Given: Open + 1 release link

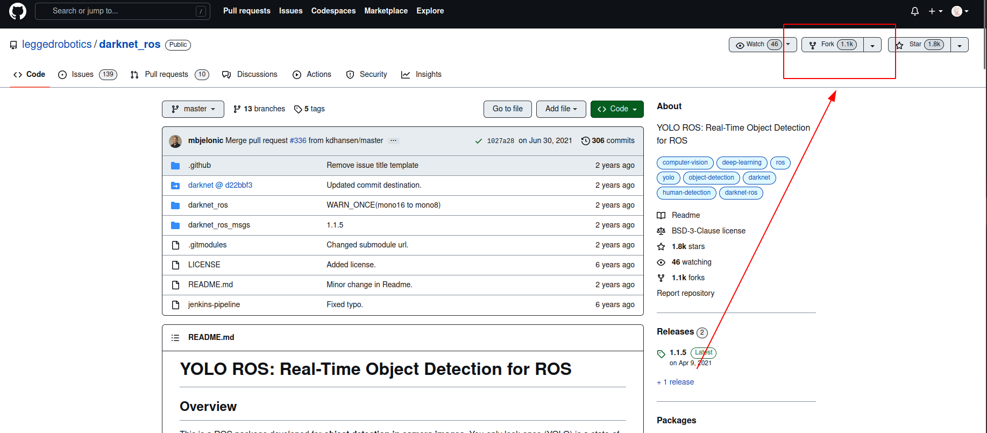Looking at the screenshot, I should tap(676, 382).
